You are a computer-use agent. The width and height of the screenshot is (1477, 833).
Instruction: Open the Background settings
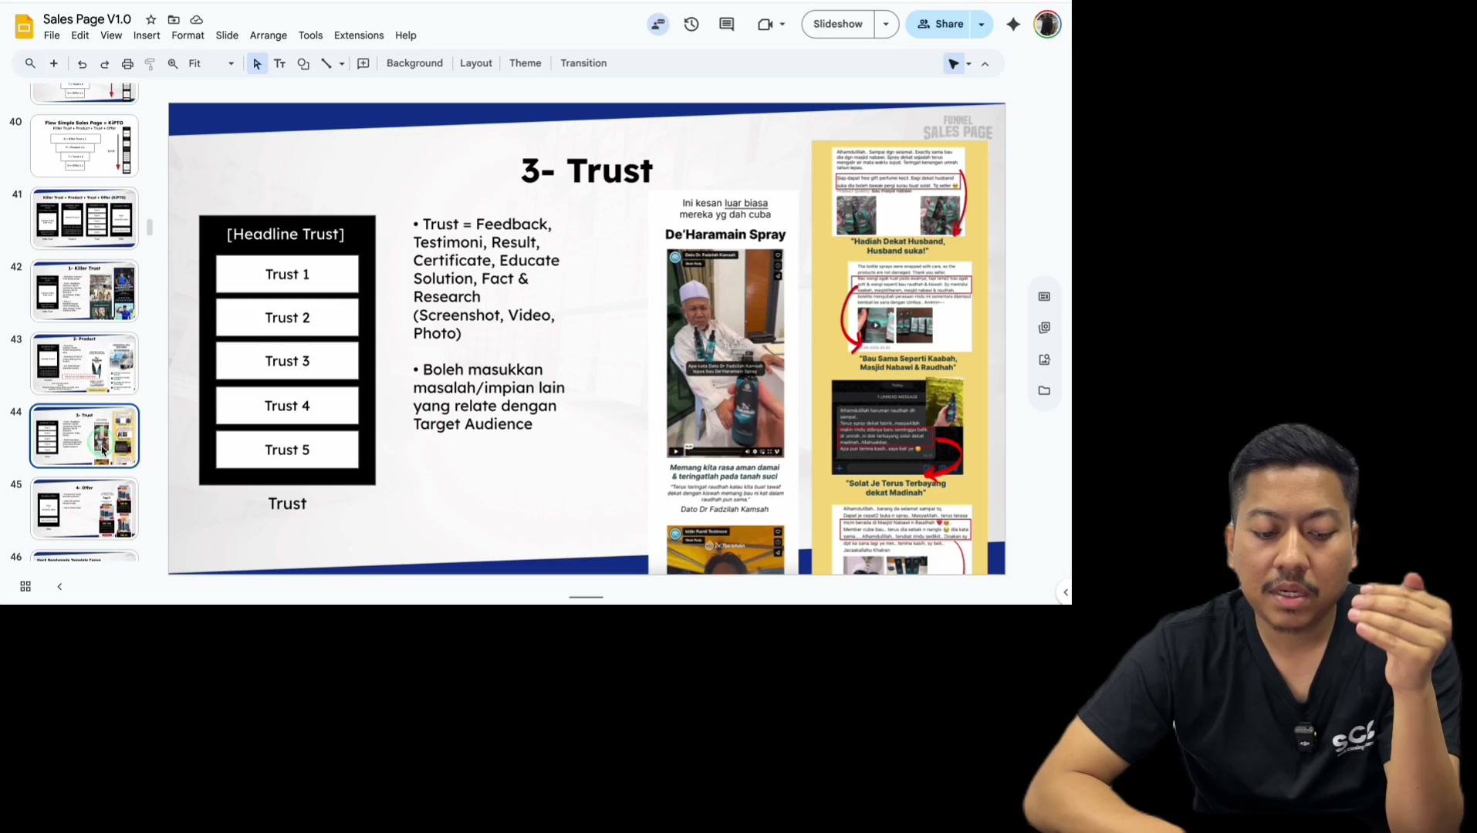pyautogui.click(x=414, y=63)
